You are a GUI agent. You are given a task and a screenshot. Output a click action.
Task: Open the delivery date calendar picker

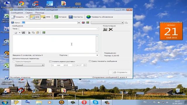(x=73, y=65)
